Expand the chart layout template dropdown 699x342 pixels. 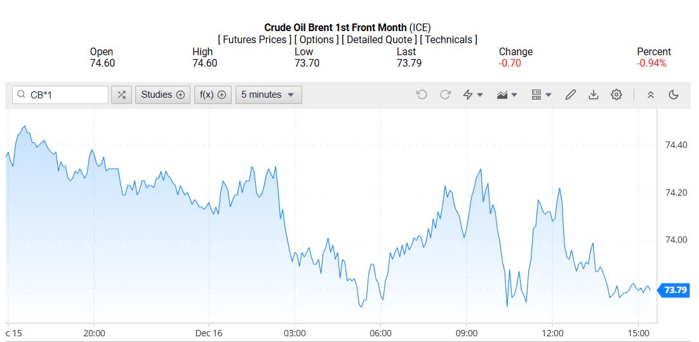[542, 95]
